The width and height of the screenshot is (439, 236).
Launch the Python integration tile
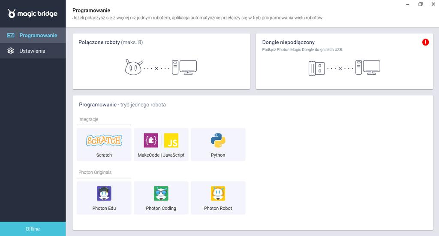218,145
